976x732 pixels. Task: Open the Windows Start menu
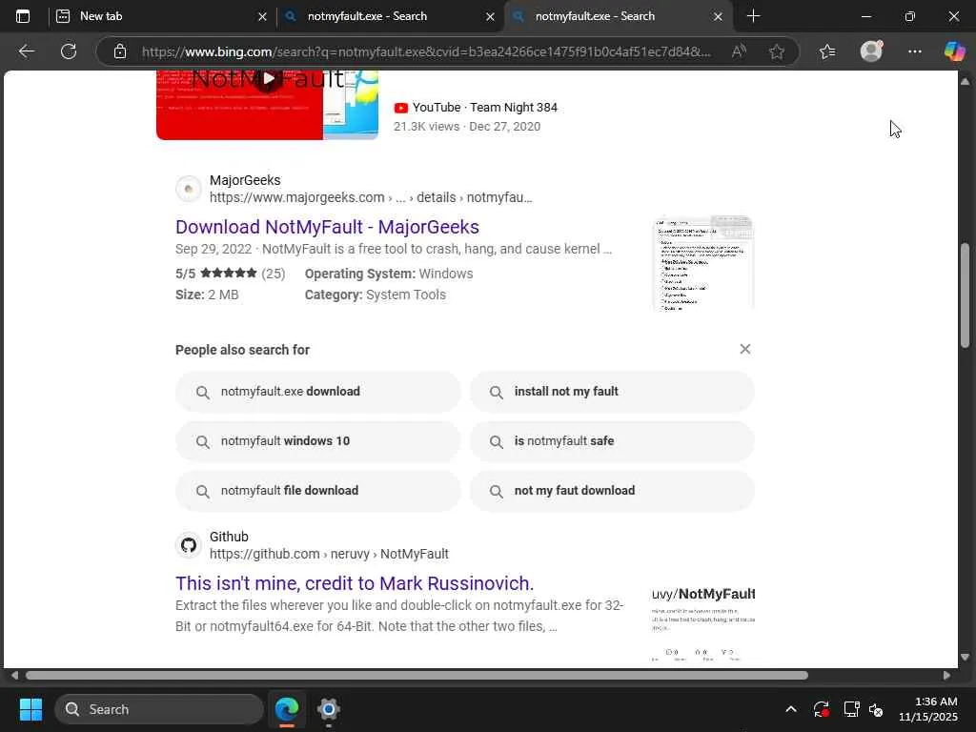coord(30,709)
